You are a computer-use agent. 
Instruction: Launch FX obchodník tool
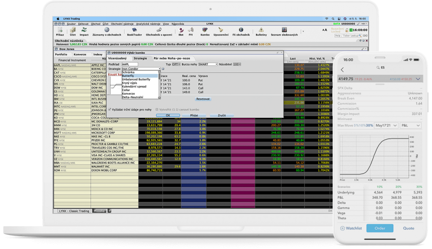coord(241,31)
